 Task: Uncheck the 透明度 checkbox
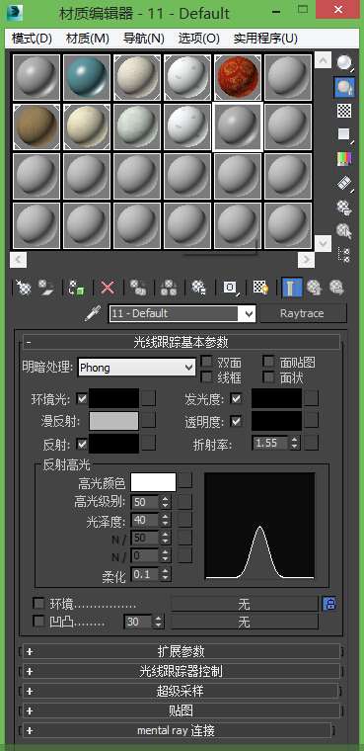pos(236,422)
